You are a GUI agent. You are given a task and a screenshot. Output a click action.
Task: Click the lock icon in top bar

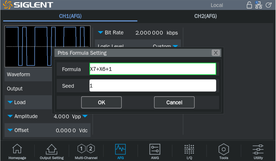249,5
